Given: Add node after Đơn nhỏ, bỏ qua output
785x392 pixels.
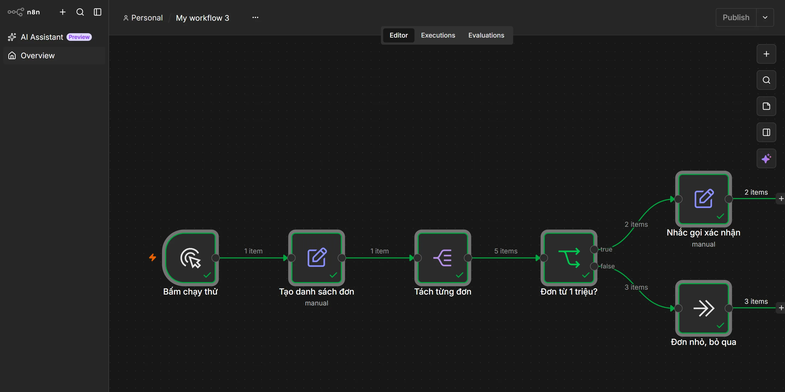Looking at the screenshot, I should pos(781,308).
